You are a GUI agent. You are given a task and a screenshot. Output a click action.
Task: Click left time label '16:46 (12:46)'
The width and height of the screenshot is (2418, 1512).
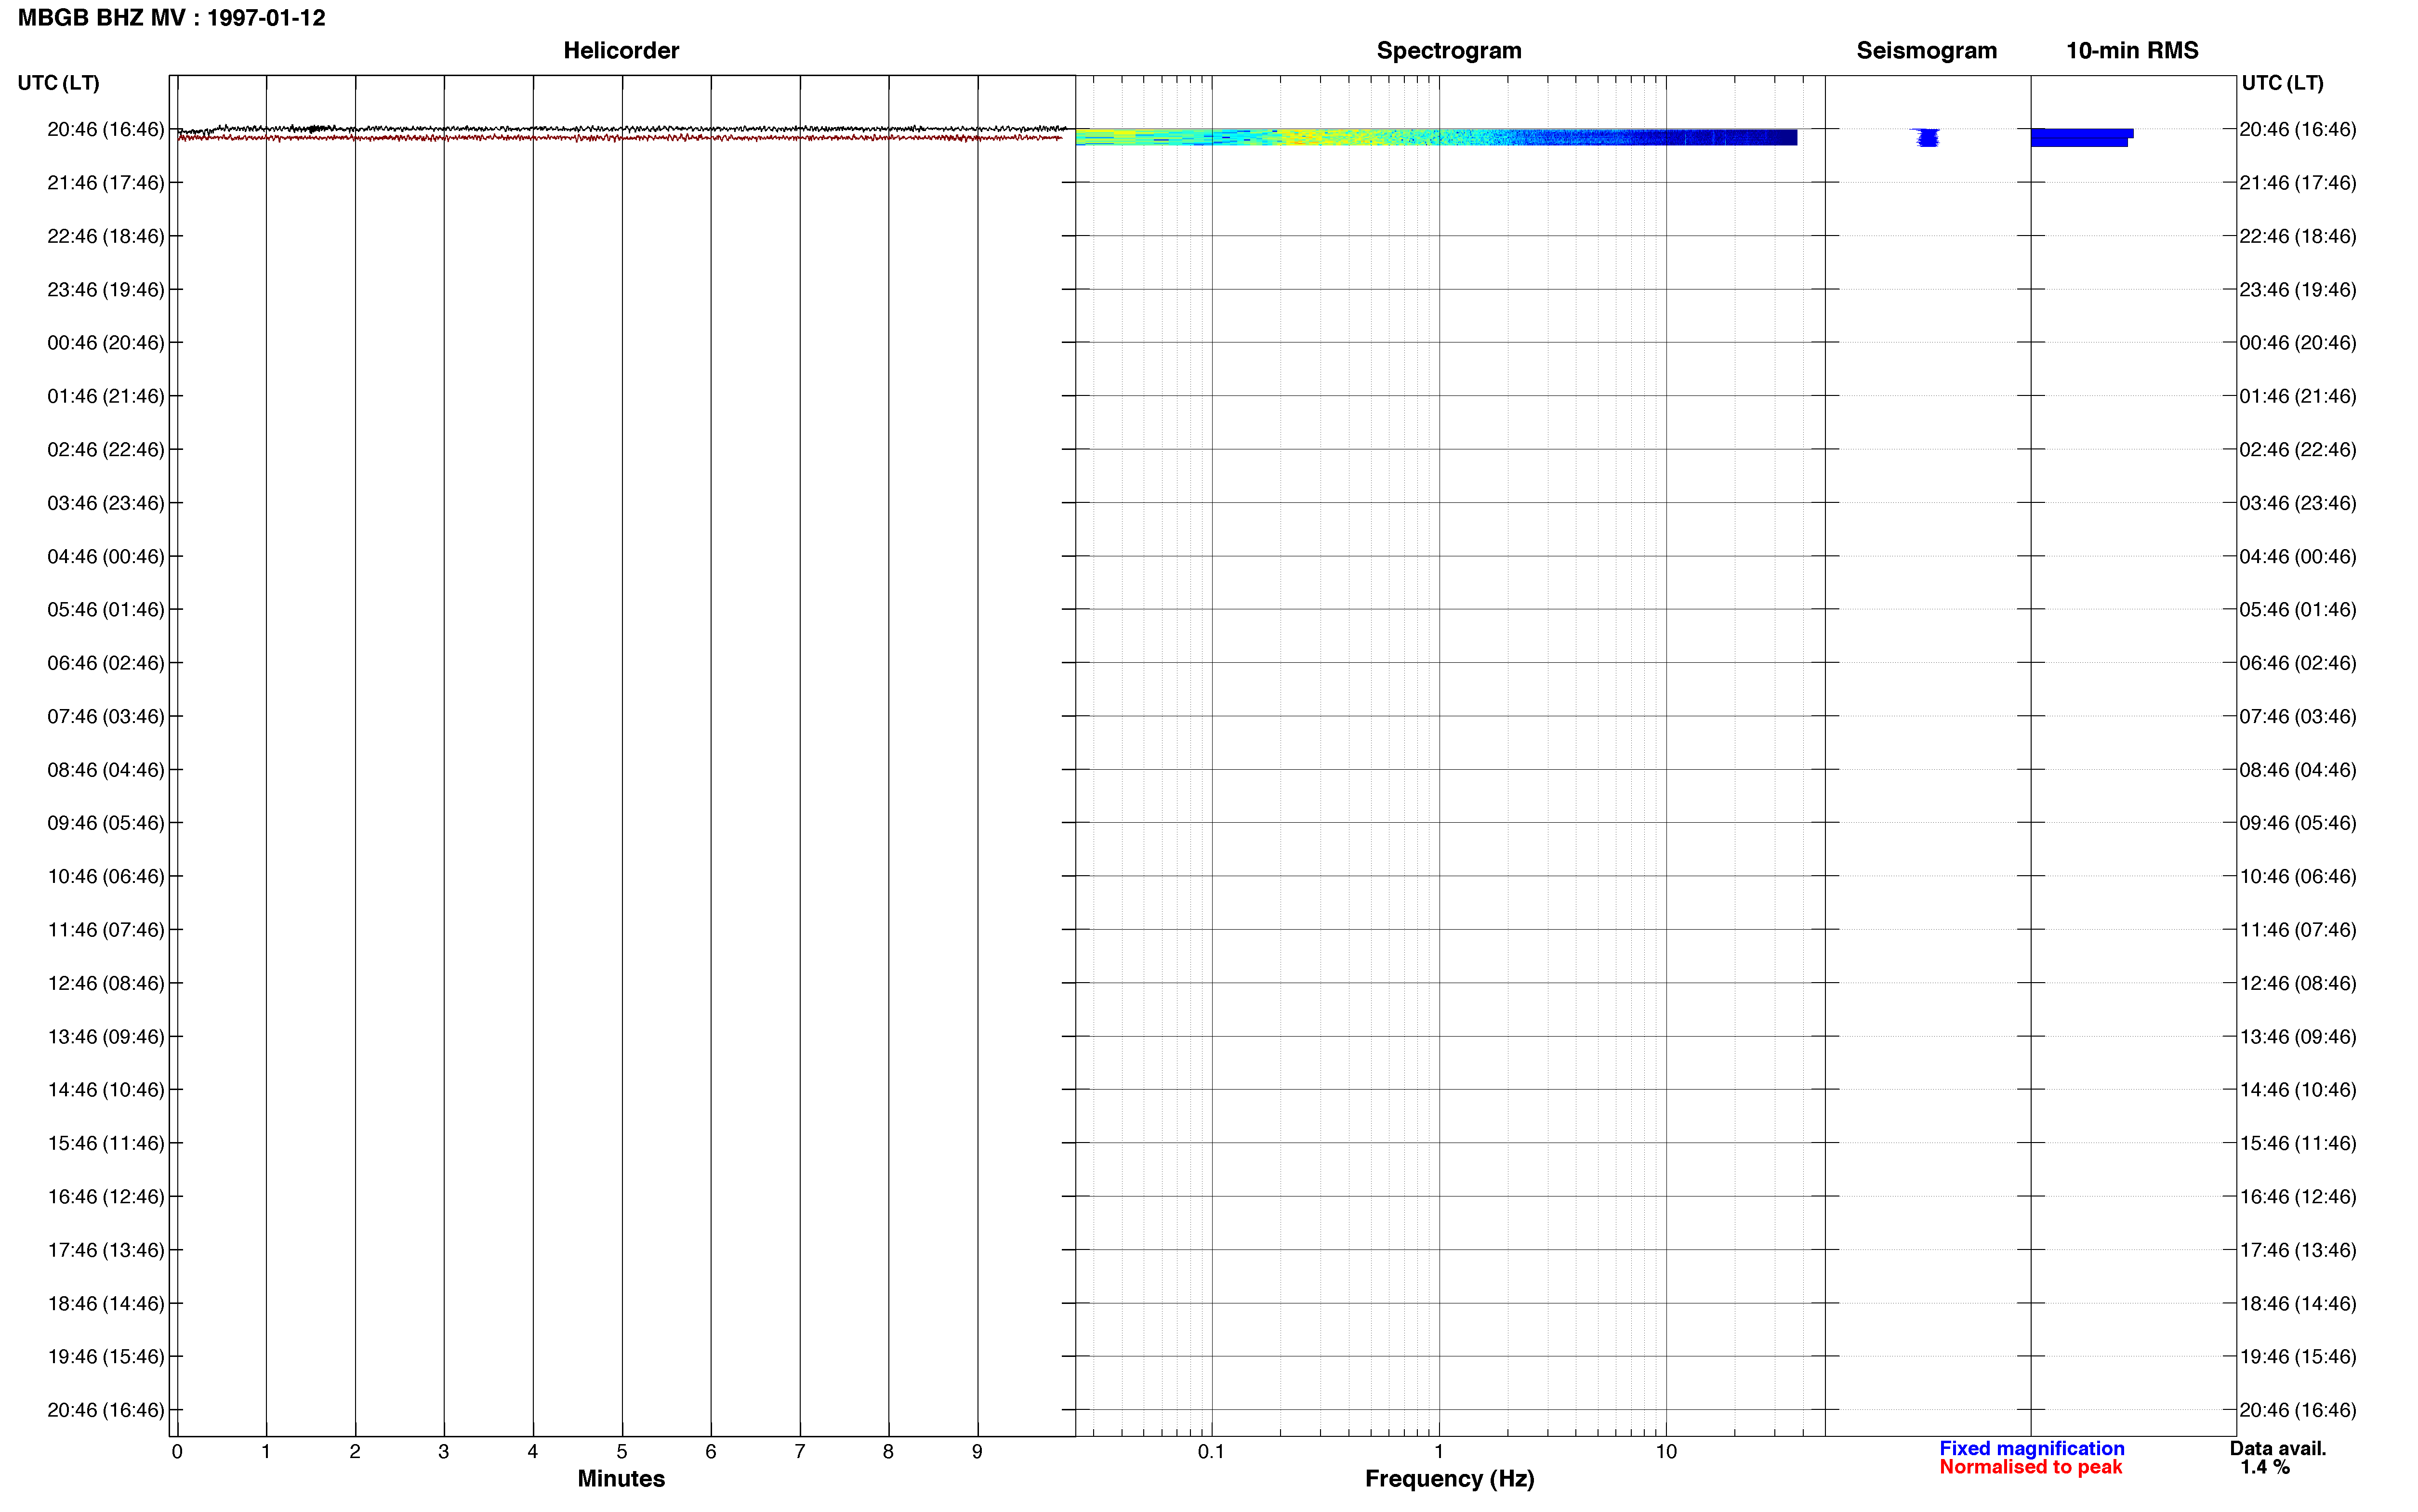pos(106,1197)
